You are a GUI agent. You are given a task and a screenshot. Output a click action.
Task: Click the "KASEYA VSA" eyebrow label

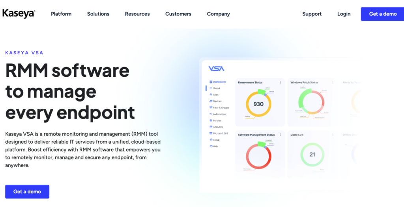(x=24, y=53)
